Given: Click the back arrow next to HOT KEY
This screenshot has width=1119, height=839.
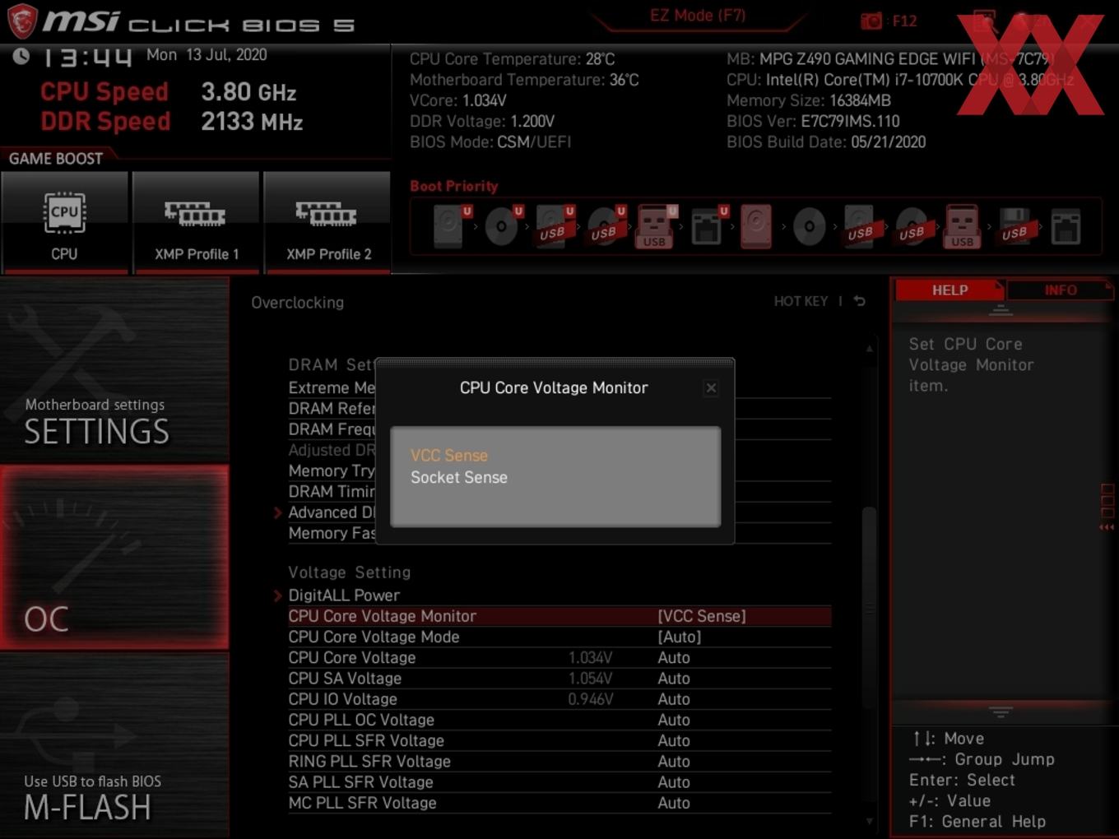Looking at the screenshot, I should 859,301.
